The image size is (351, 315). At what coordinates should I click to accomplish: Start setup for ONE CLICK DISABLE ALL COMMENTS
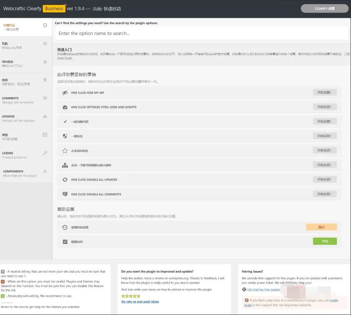coord(324,194)
